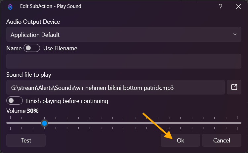Viewport: 248px width, 153px height.
Task: Focus the empty Name text field
Action: point(124,61)
